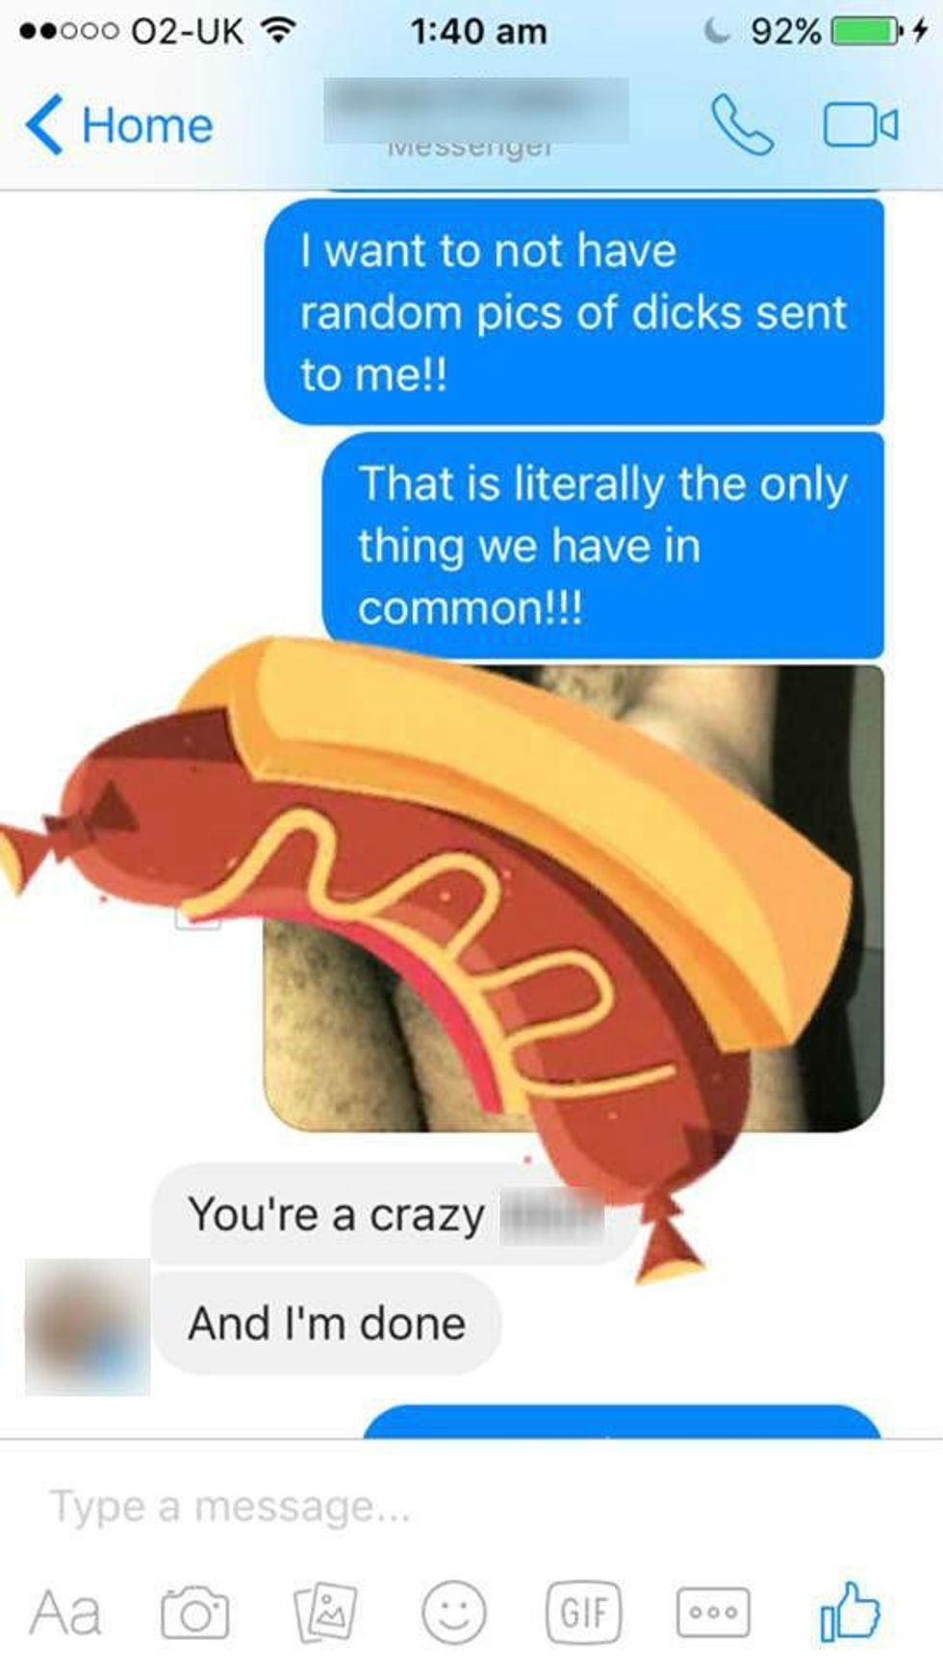Tap the Wi-Fi status icon

[x=278, y=32]
